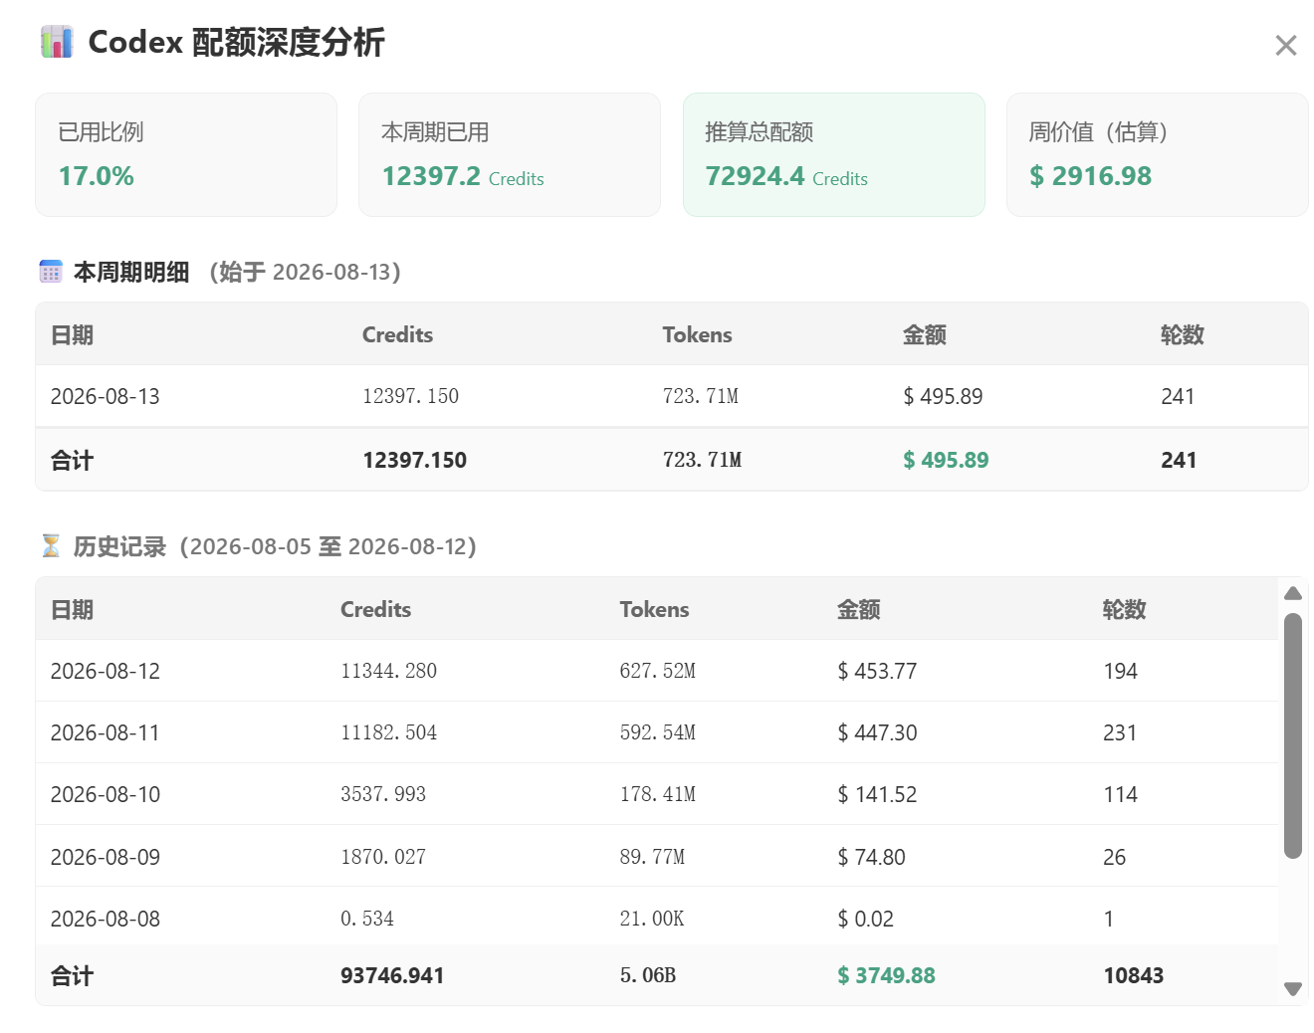This screenshot has width=1314, height=1033.
Task: Click the 178. 41M tokens value
Action: [x=657, y=794]
